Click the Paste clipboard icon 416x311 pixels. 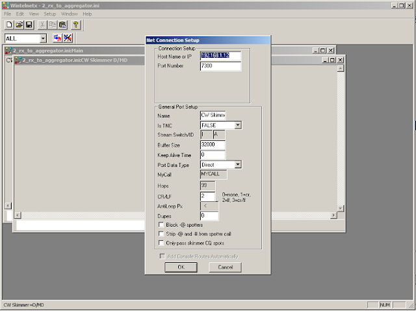pos(62,25)
